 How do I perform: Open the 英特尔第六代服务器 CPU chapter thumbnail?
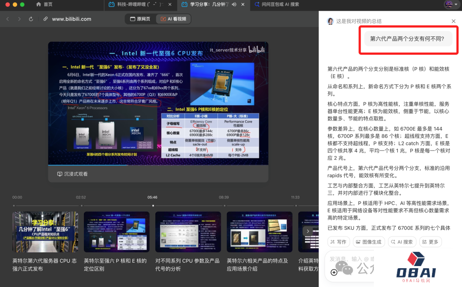45,231
